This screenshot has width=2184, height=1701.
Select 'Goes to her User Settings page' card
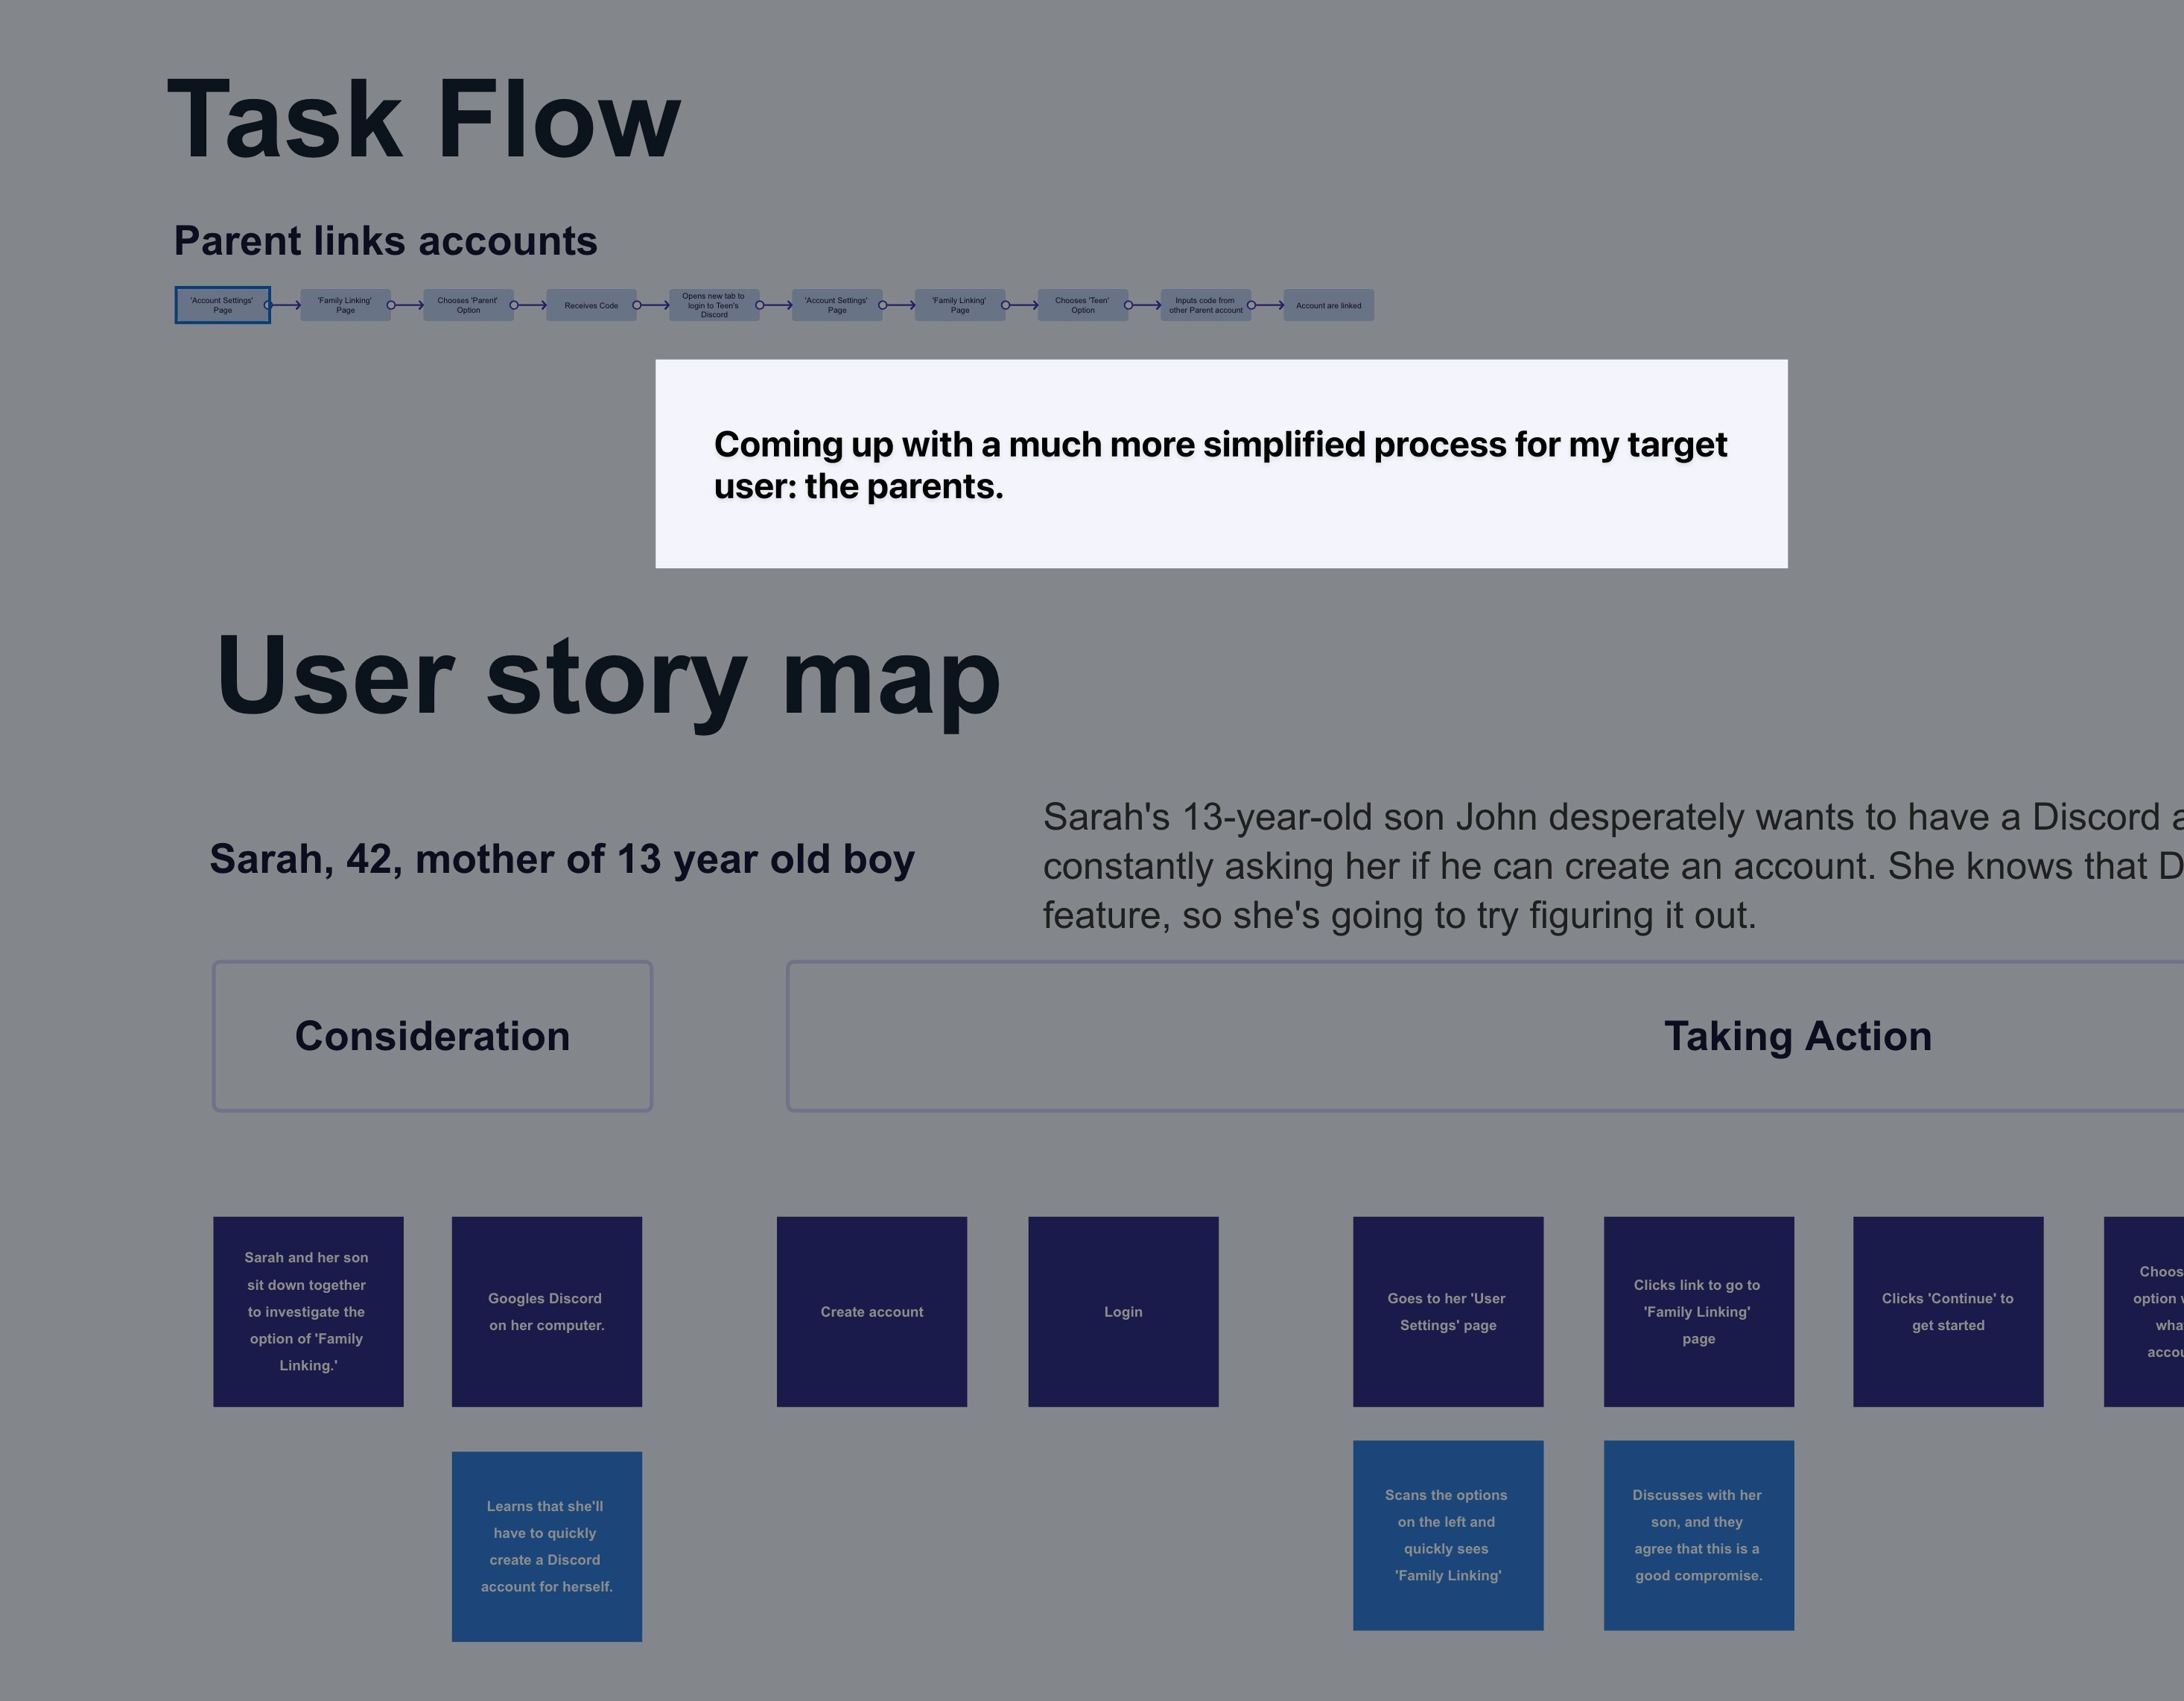(1447, 1311)
